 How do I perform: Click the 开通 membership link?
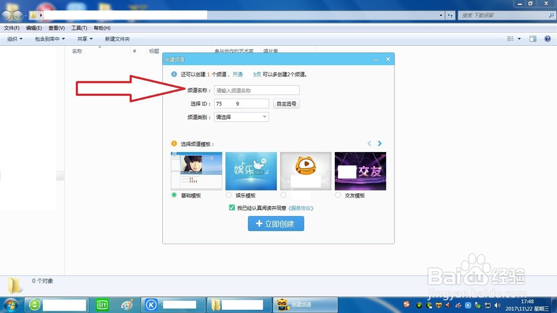click(238, 74)
